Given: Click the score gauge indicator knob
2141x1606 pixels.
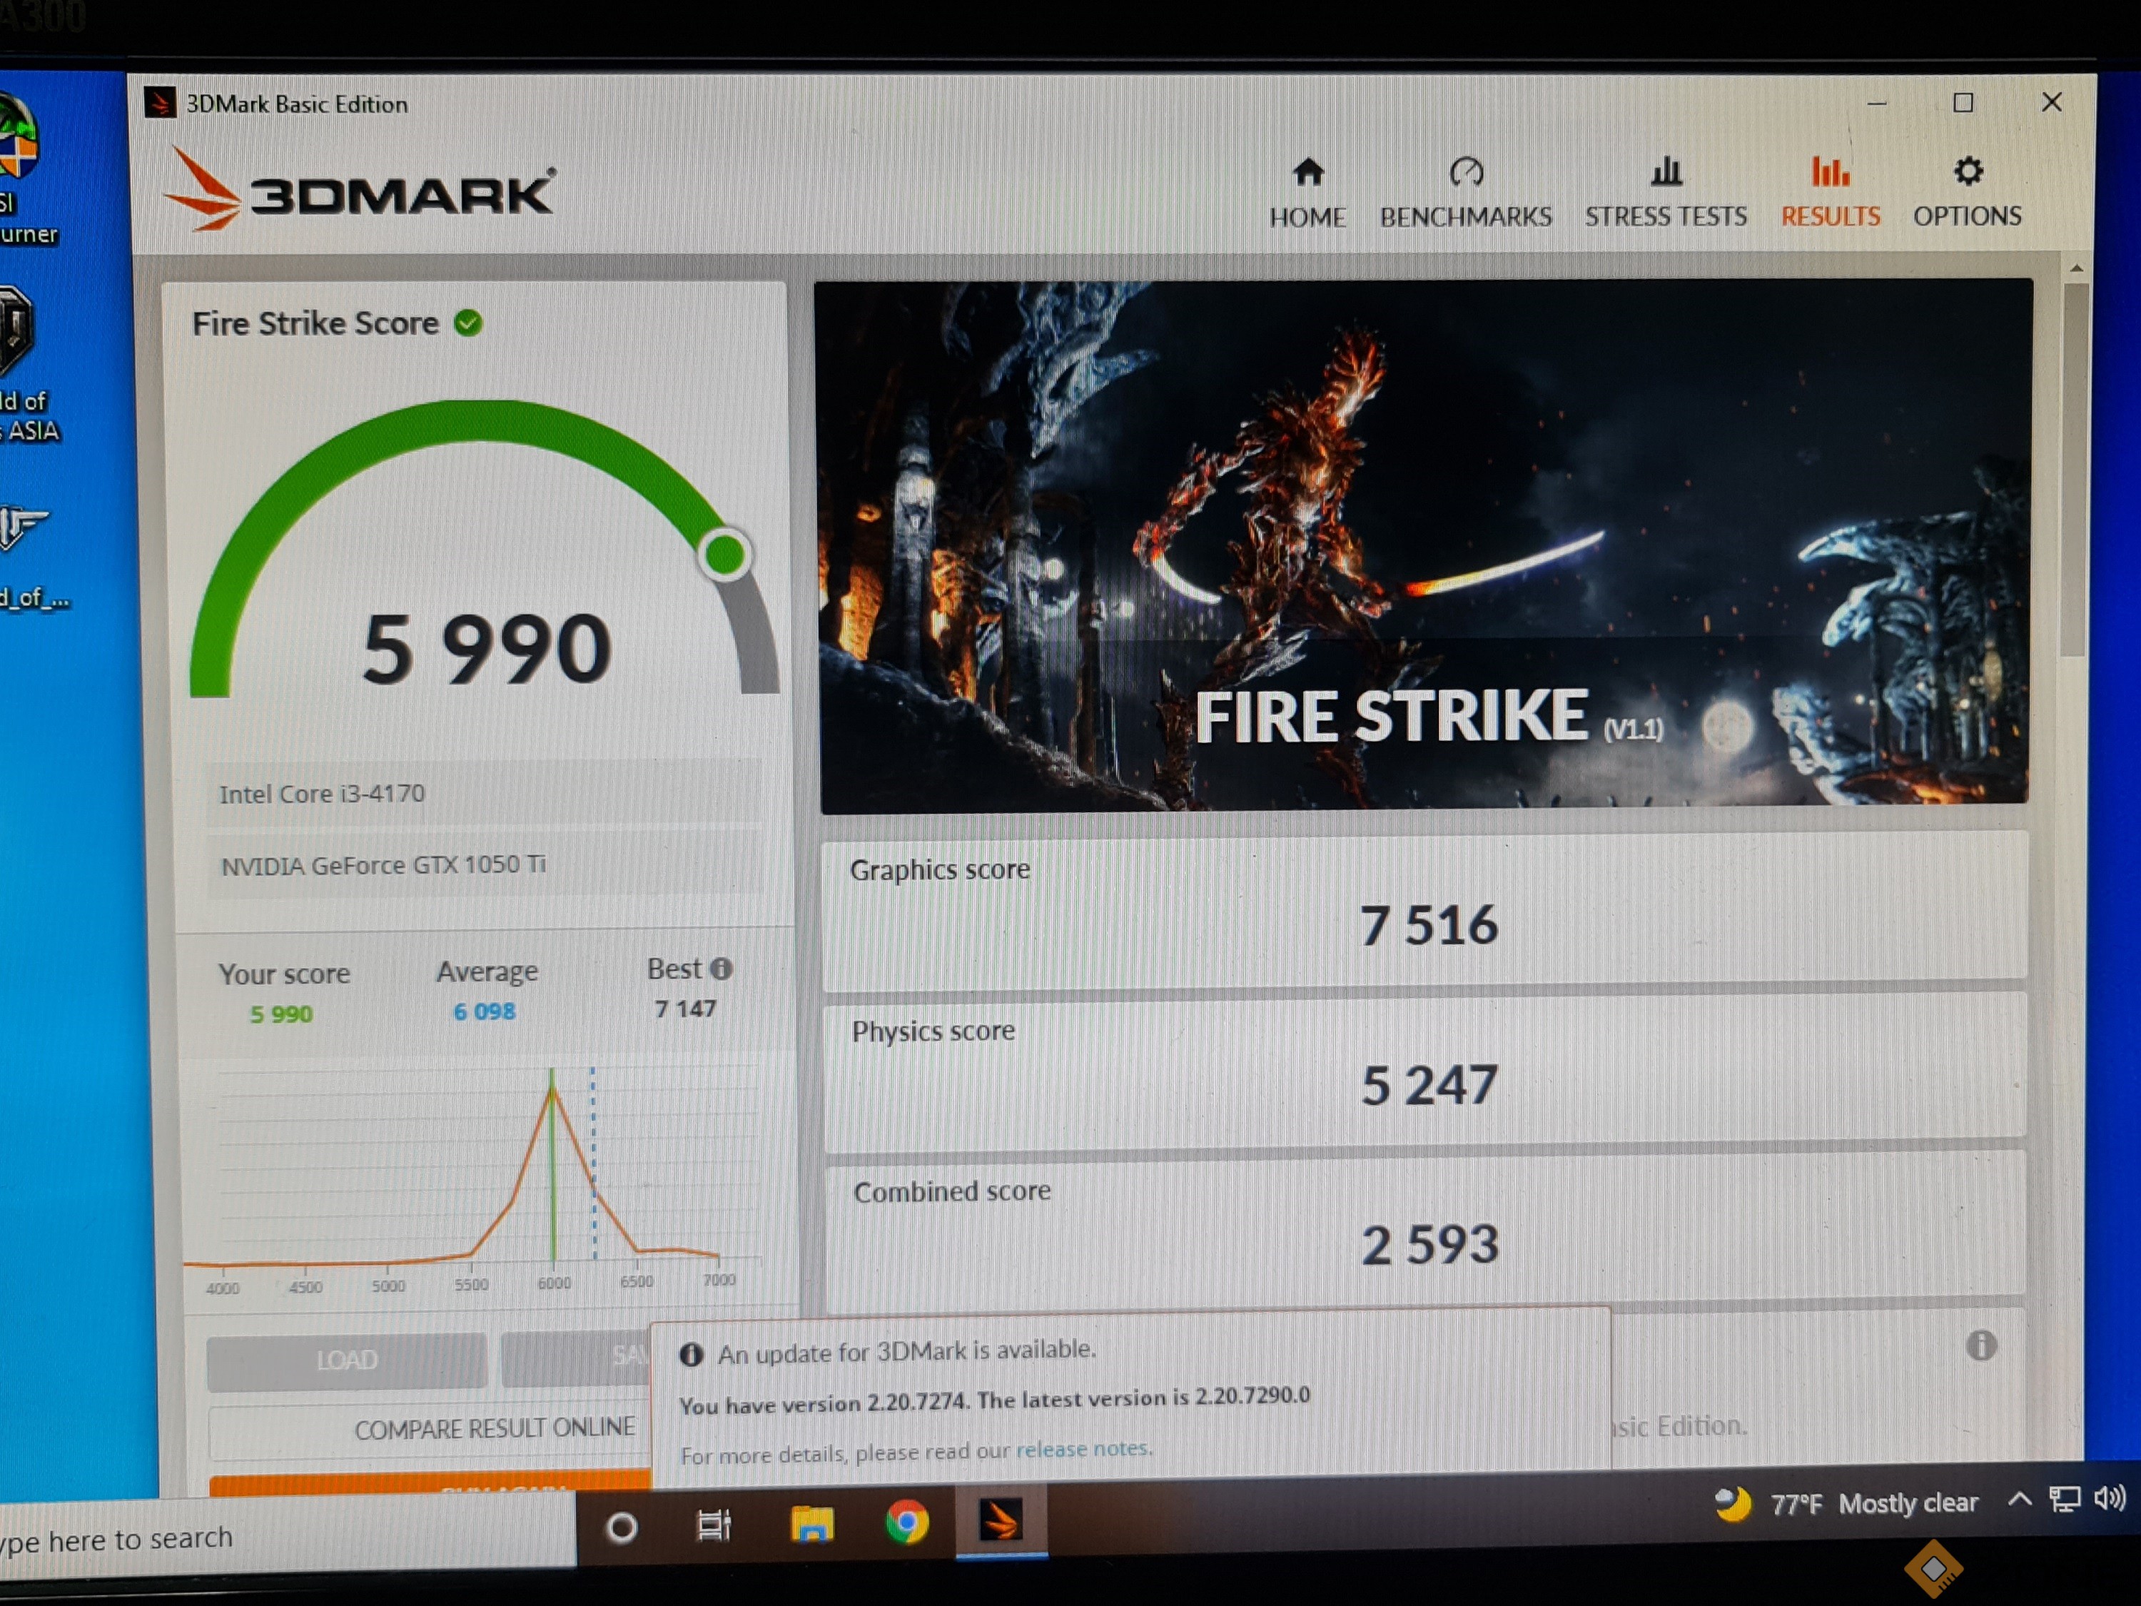Looking at the screenshot, I should 724,555.
